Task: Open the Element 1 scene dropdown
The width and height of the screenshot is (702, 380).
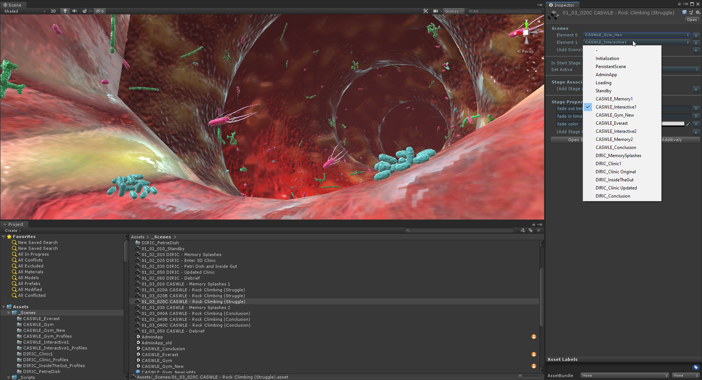Action: pyautogui.click(x=637, y=42)
